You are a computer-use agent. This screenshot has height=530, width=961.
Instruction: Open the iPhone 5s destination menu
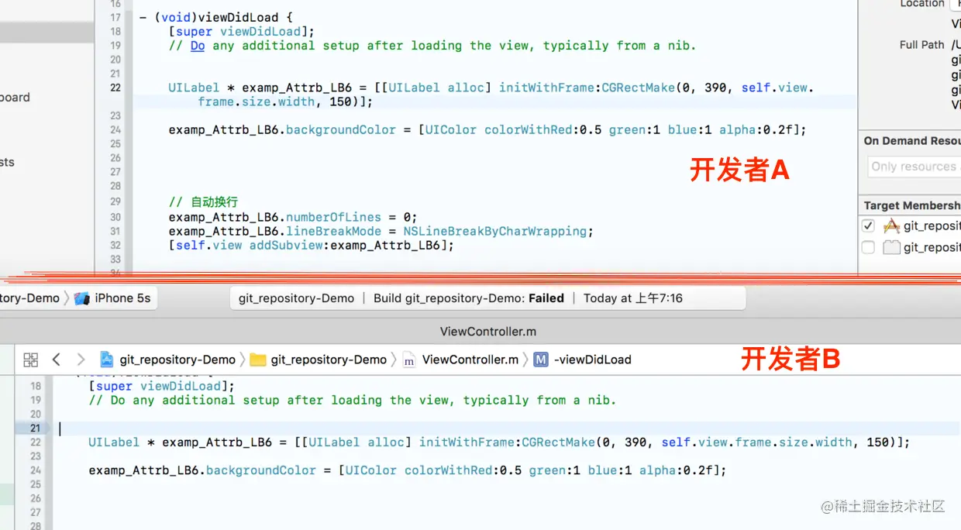pos(113,298)
